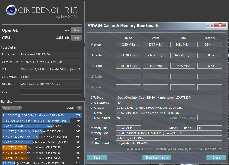Image resolution: width=229 pixels, height=165 pixels.
Task: Select the Core i5-3317U ranking row
Action: tap(41, 163)
